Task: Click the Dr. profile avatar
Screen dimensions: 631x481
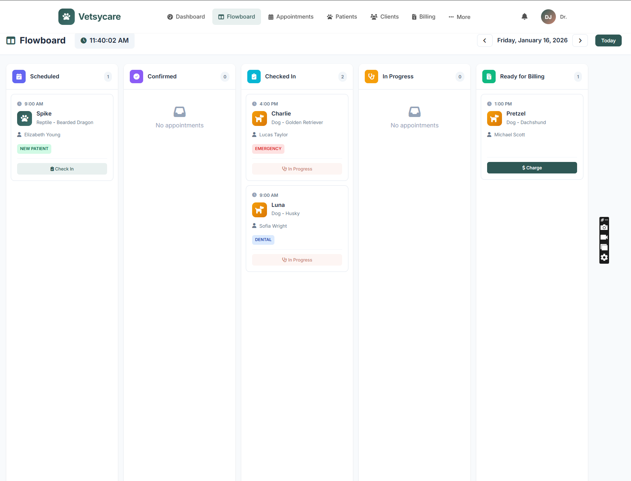Action: point(548,17)
